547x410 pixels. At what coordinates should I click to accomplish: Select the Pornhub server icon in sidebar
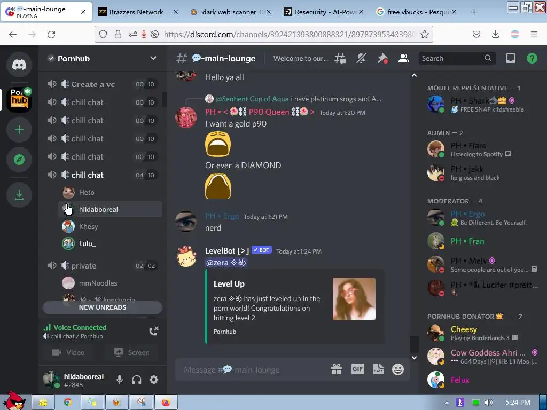pyautogui.click(x=19, y=100)
